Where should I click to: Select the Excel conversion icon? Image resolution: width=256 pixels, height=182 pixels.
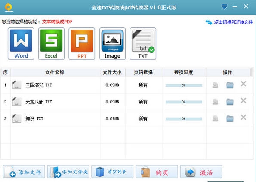point(51,44)
